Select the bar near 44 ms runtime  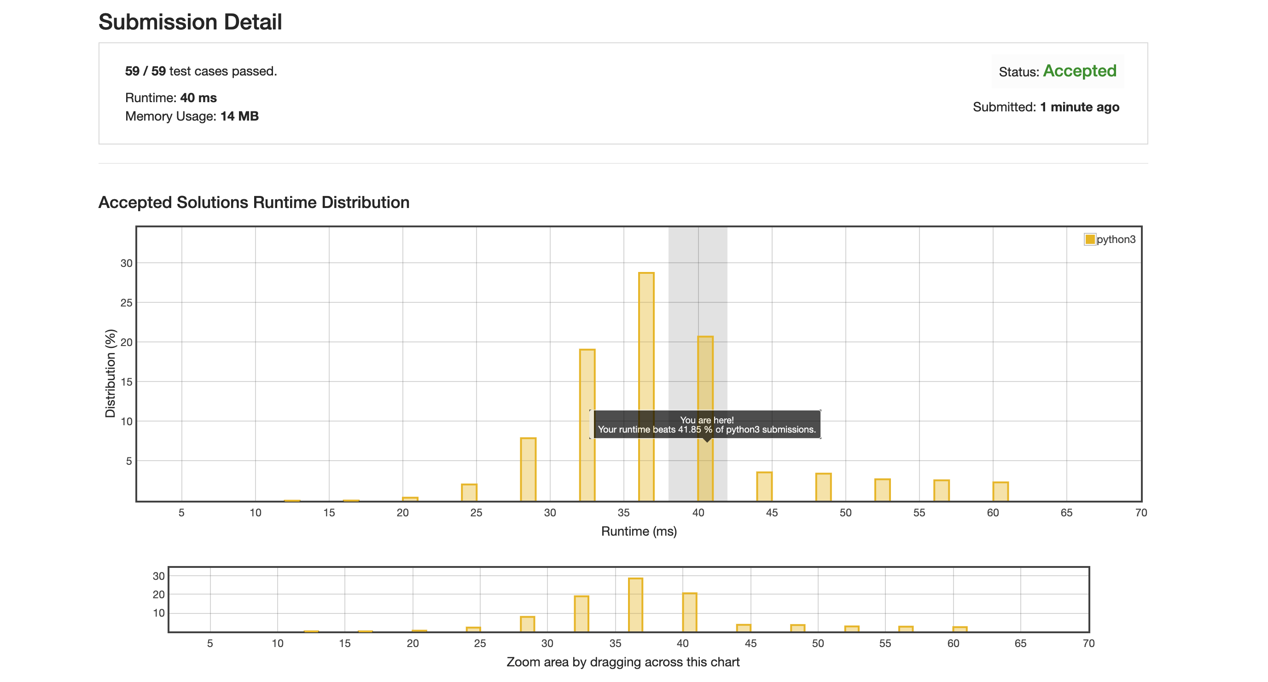764,486
